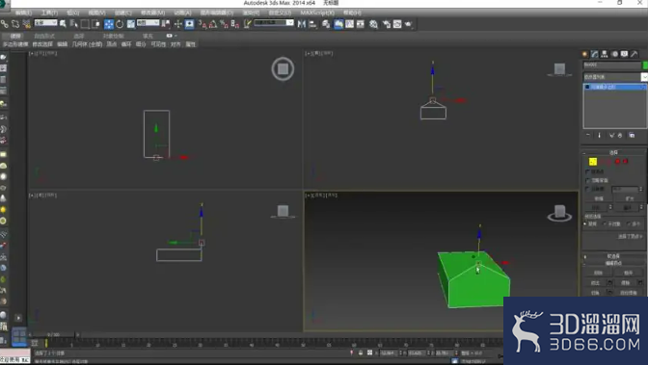Activate the Select and Move tool

click(x=109, y=24)
